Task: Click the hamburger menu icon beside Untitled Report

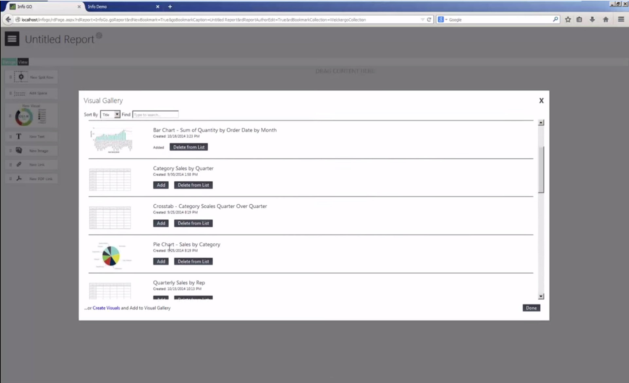Action: tap(12, 39)
